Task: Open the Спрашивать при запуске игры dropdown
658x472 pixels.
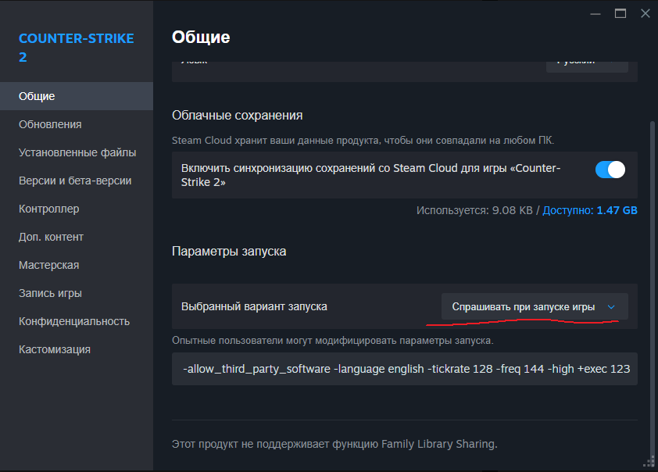Action: pos(535,306)
